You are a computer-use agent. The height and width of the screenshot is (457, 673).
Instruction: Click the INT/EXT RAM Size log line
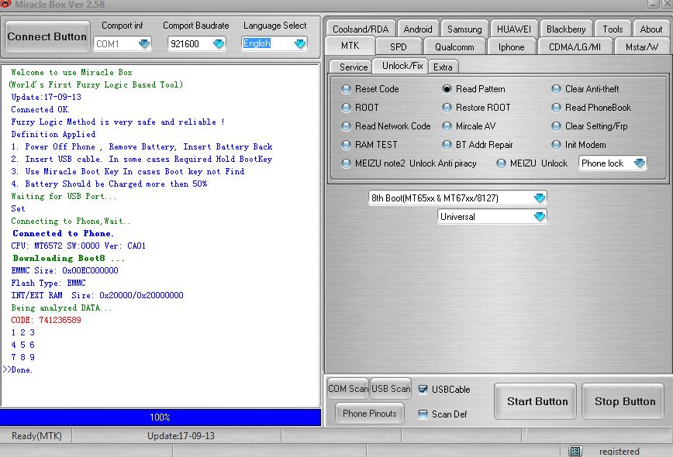tap(97, 295)
